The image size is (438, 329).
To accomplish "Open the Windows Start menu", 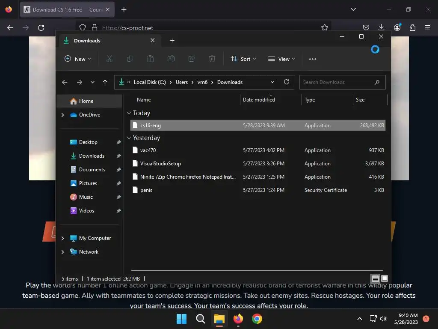I will click(181, 319).
